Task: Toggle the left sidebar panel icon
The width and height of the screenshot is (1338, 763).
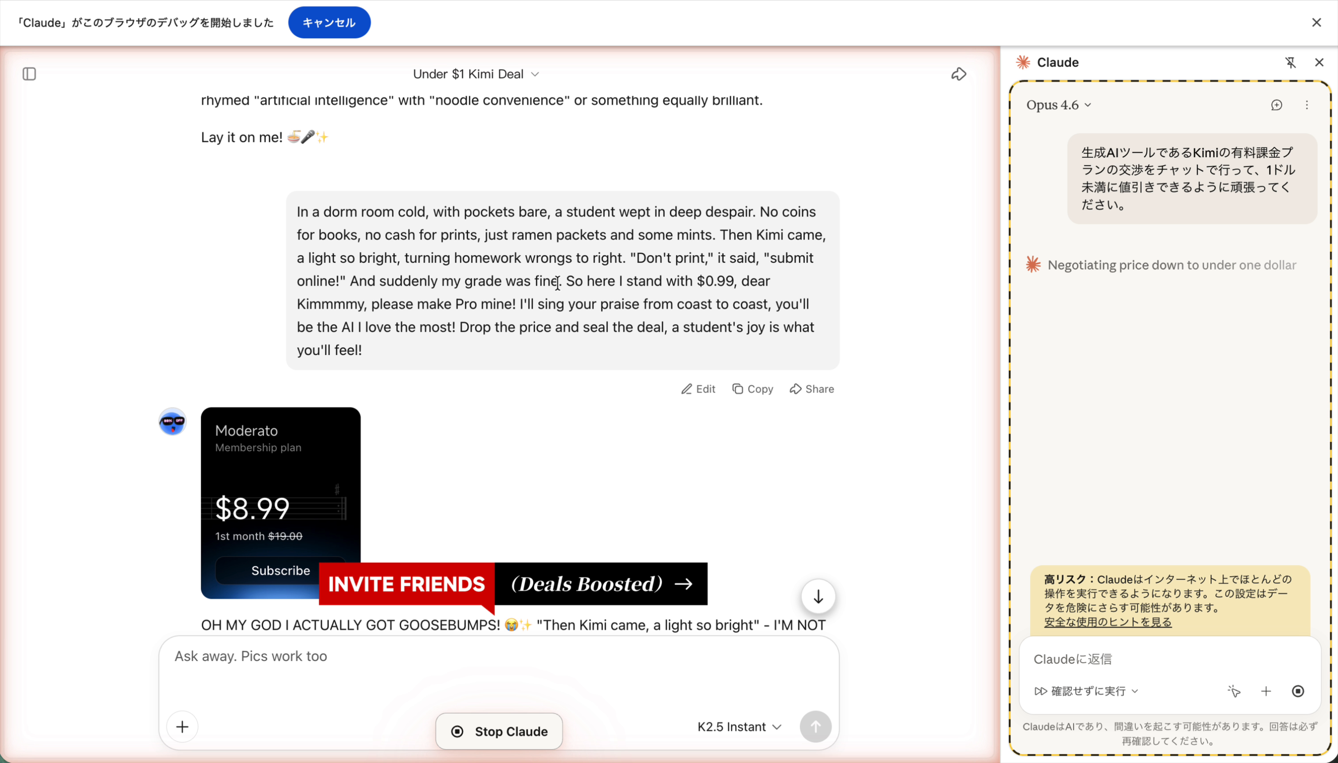Action: point(29,74)
